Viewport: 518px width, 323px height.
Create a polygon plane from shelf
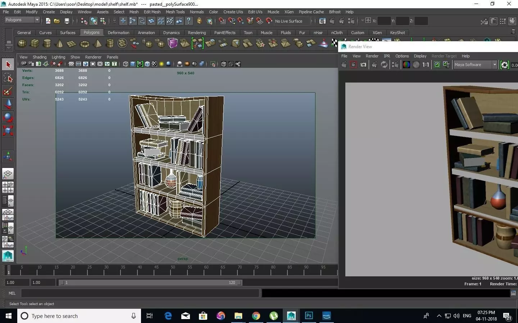[72, 43]
